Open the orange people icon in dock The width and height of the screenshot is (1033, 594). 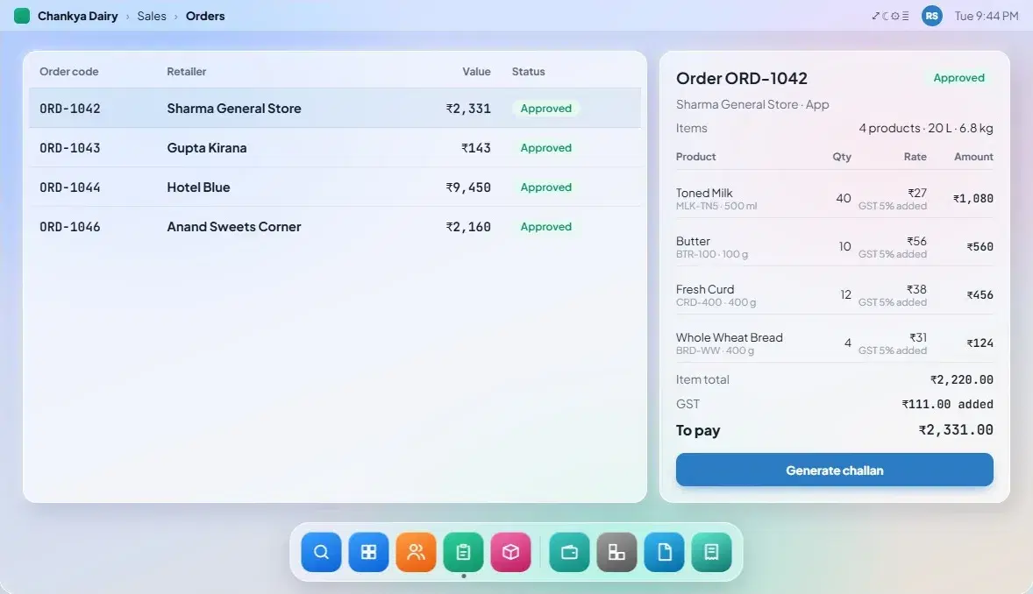click(x=416, y=552)
